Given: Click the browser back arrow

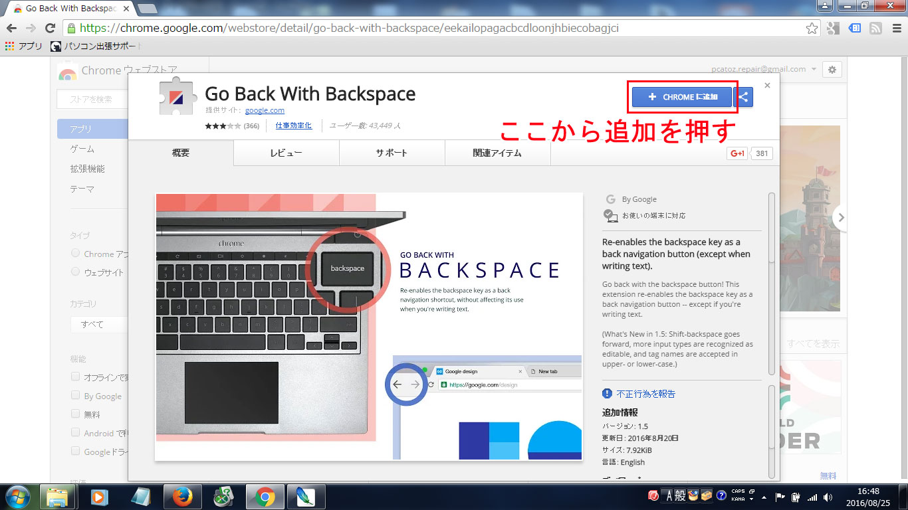Looking at the screenshot, I should [11, 28].
